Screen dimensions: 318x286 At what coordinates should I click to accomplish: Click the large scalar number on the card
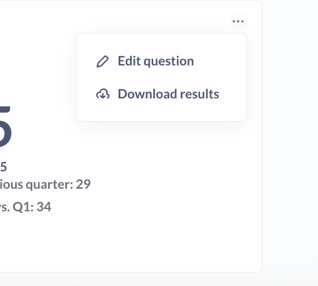tap(5, 126)
